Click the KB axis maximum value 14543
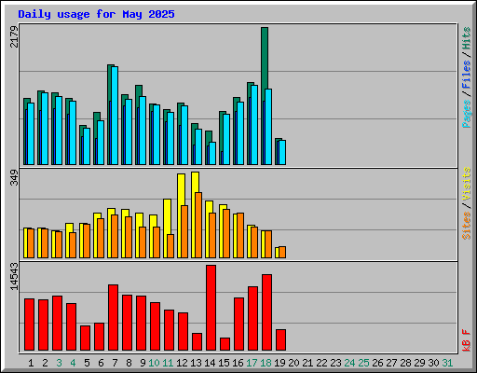 14,276
